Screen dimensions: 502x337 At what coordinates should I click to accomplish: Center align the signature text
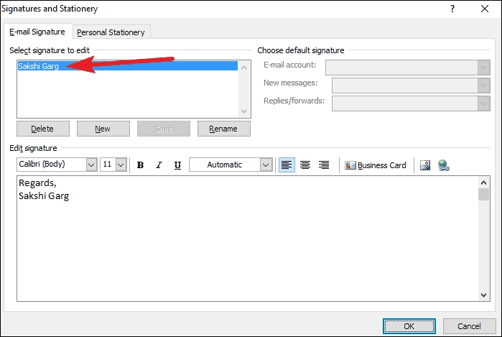(x=305, y=165)
